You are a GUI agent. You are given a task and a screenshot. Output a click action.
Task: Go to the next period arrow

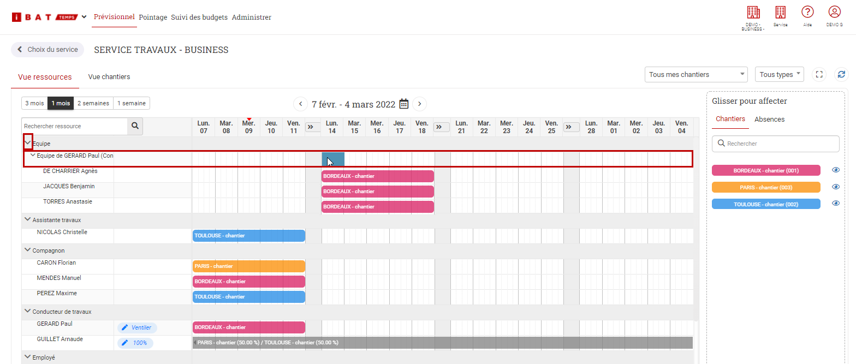pos(419,104)
